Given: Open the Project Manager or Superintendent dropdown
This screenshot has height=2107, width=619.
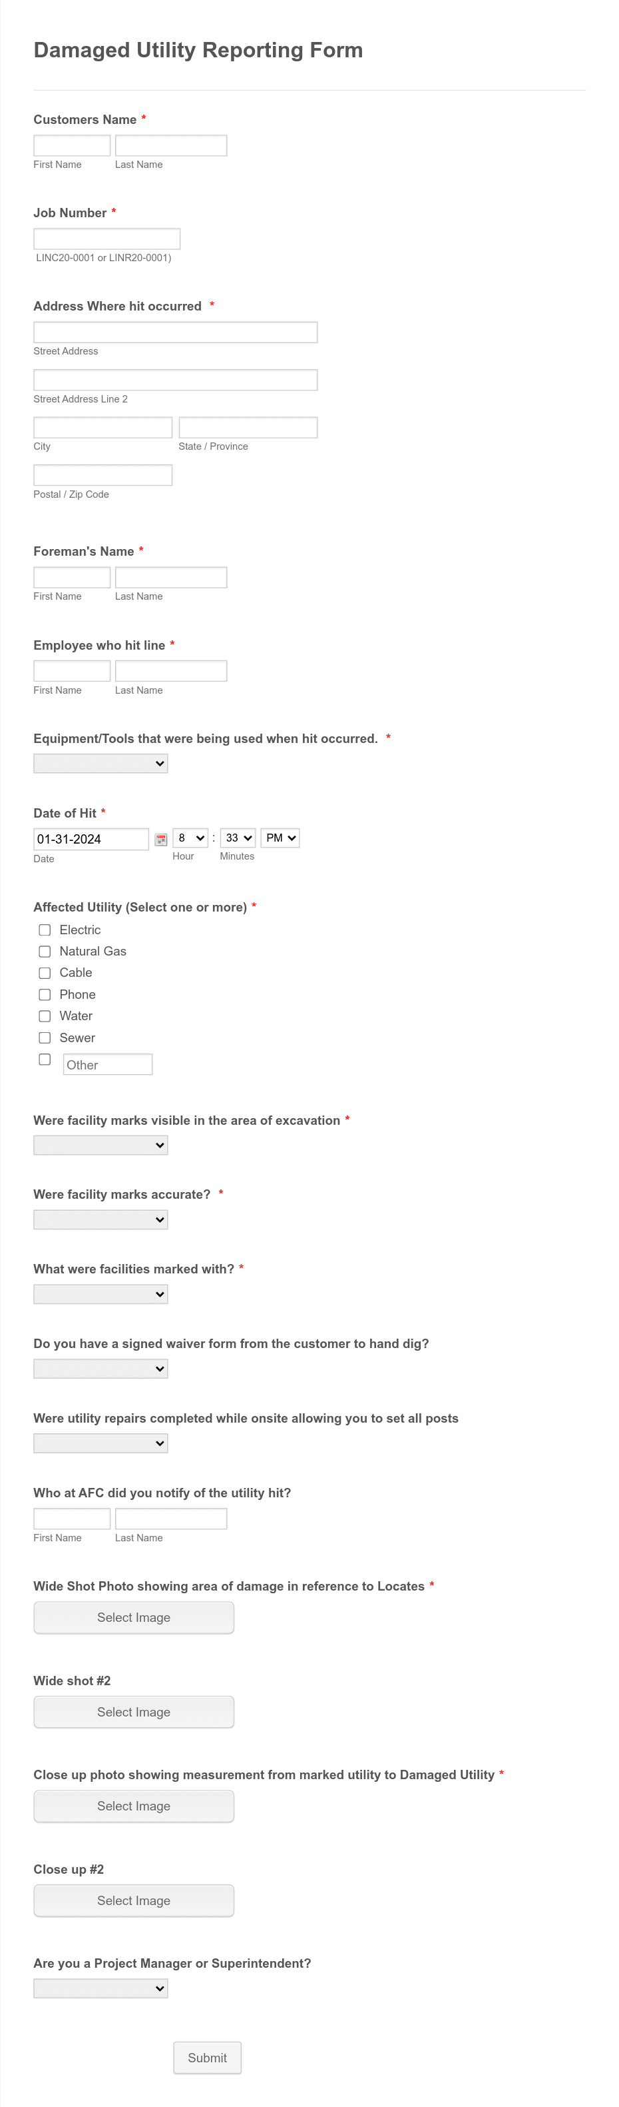Looking at the screenshot, I should [x=101, y=1988].
